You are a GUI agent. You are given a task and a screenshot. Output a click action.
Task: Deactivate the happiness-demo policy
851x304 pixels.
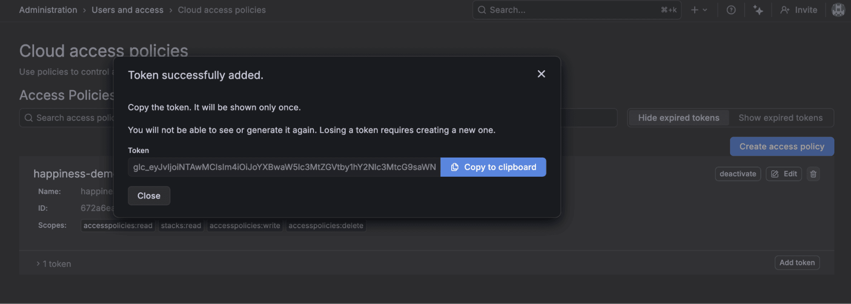pyautogui.click(x=738, y=174)
